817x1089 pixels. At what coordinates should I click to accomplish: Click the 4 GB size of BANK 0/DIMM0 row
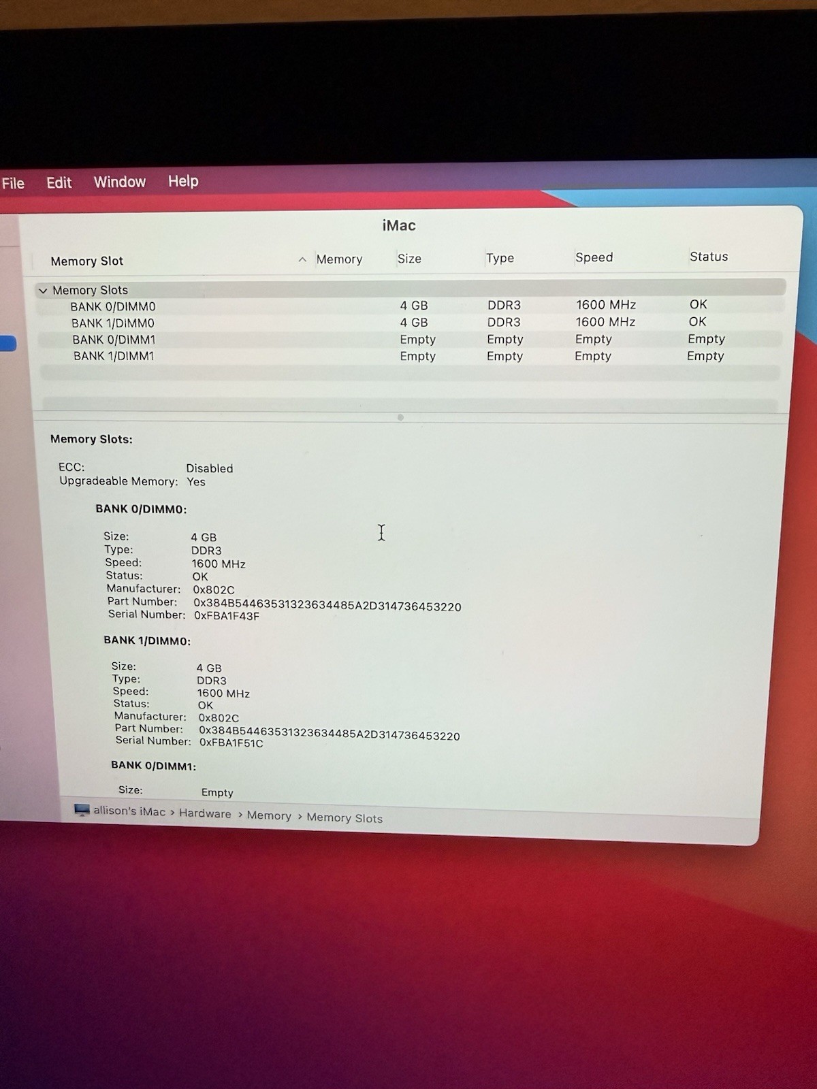pos(414,306)
